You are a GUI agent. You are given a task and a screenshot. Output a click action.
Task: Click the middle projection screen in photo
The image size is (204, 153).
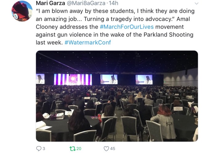tap(109, 79)
